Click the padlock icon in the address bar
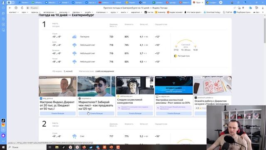 (28, 8)
